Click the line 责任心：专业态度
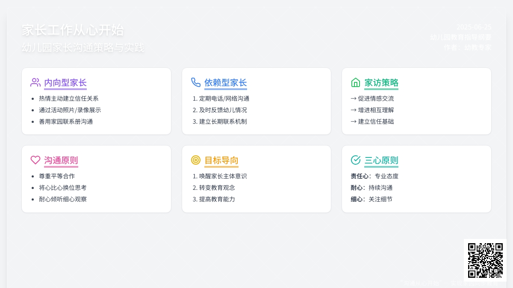Viewport: 513px width, 288px height. pos(374,176)
